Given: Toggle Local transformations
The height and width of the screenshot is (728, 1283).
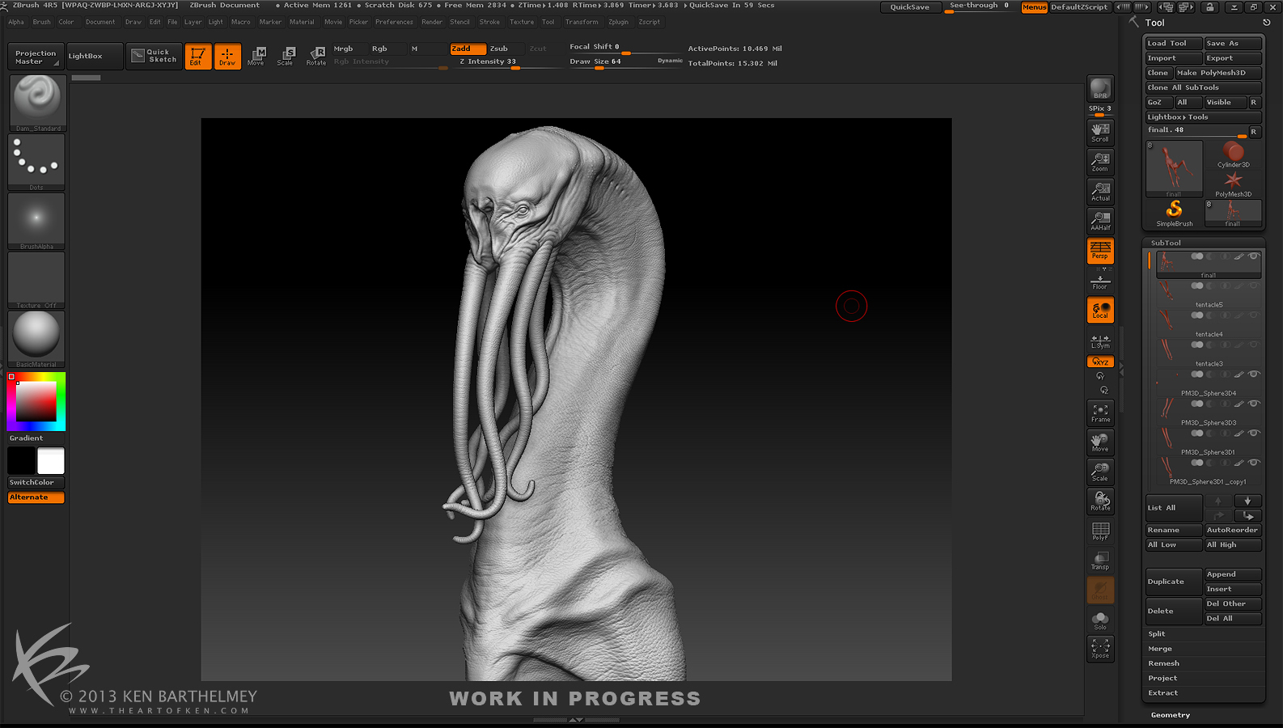Looking at the screenshot, I should 1100,310.
